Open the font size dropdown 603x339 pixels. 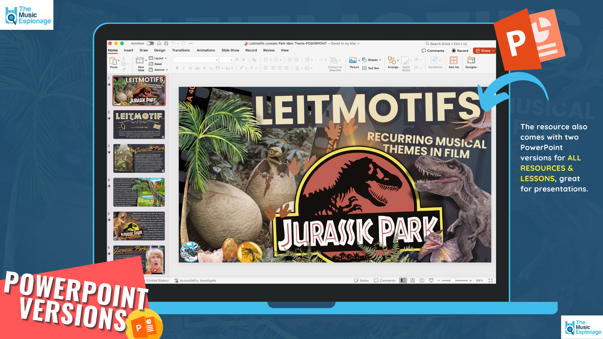(231, 60)
